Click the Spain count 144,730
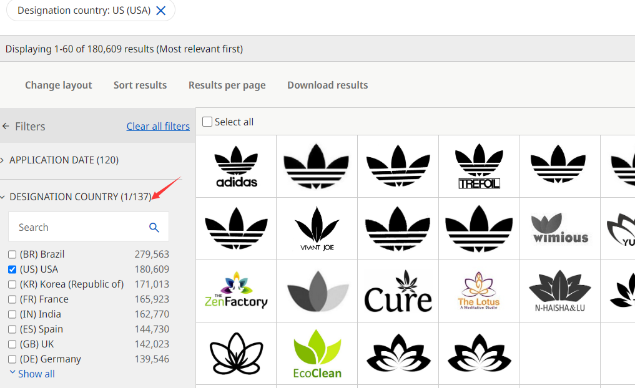635x388 pixels. (x=152, y=329)
